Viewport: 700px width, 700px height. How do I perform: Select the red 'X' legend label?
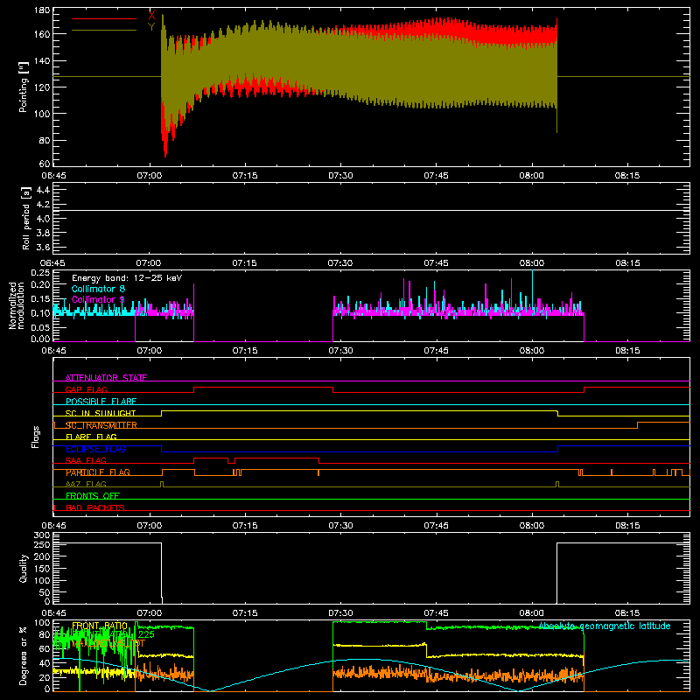pyautogui.click(x=151, y=15)
